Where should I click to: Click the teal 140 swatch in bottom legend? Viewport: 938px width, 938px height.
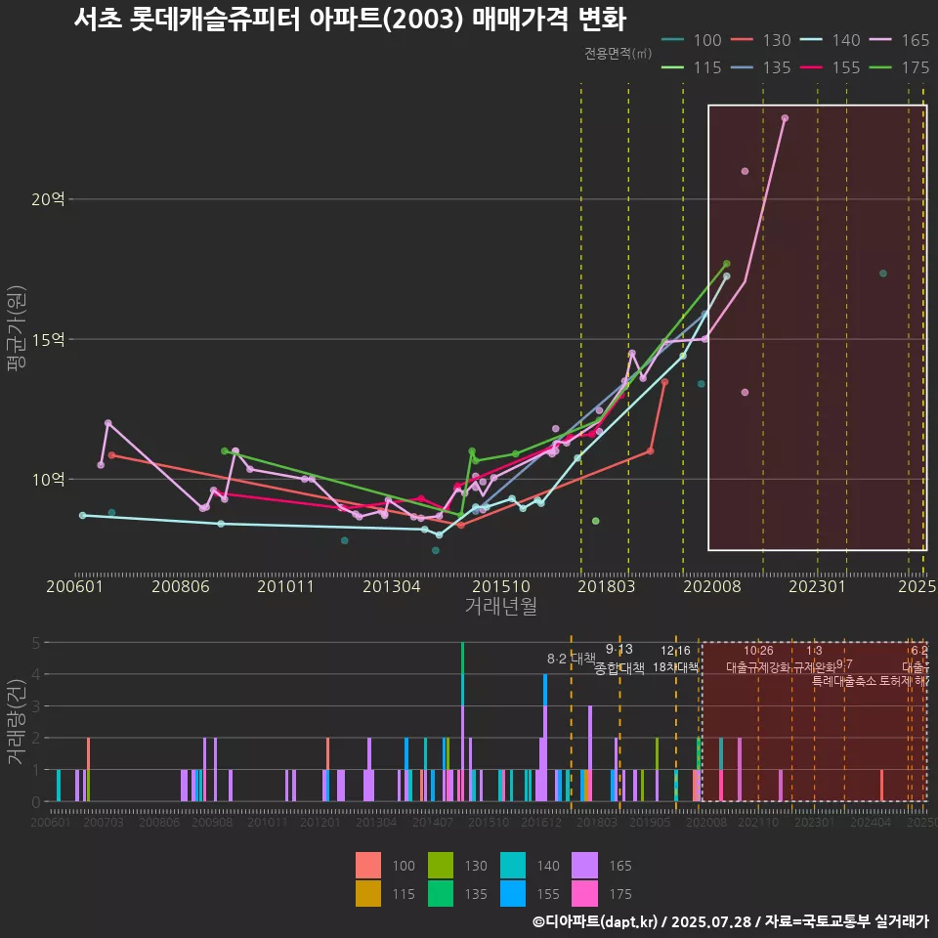pos(513,865)
